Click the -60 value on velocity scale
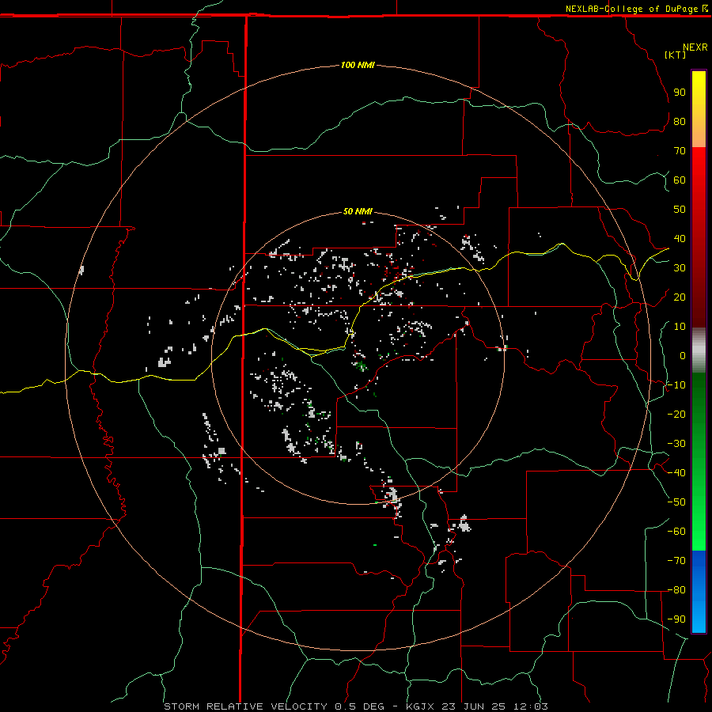This screenshot has width=712, height=712. coord(676,532)
